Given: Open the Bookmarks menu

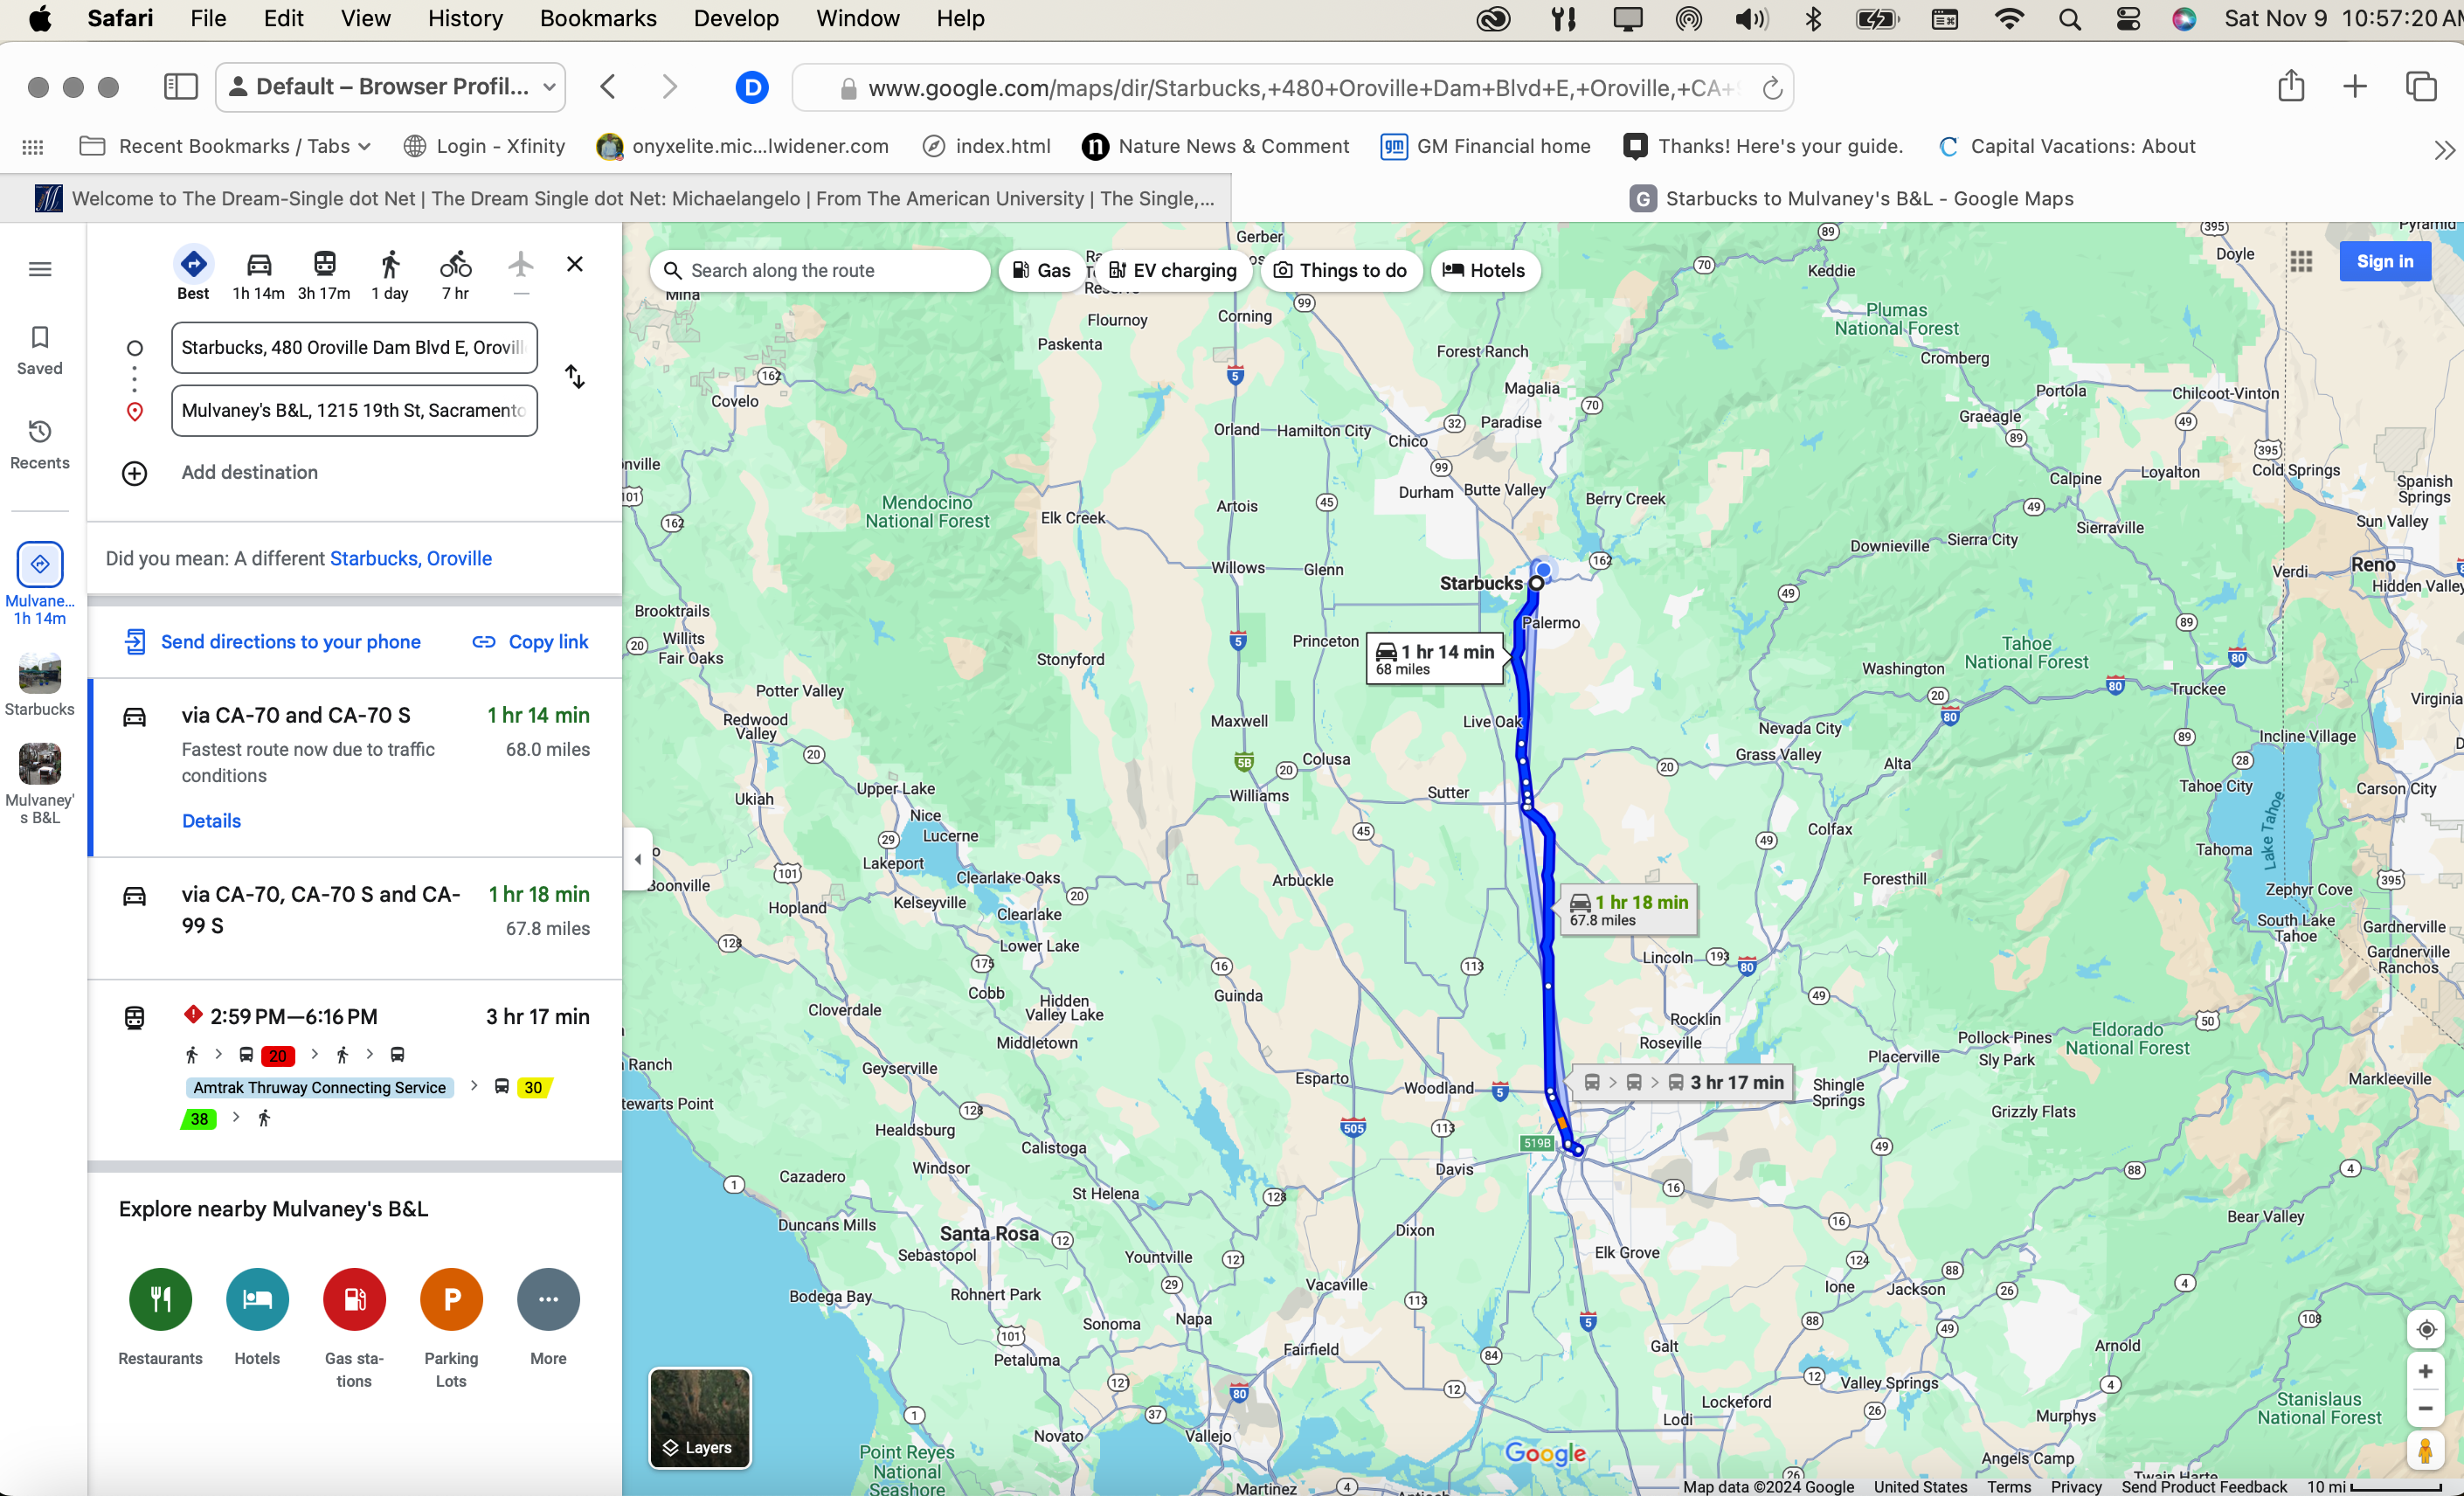Looking at the screenshot, I should pos(598,18).
